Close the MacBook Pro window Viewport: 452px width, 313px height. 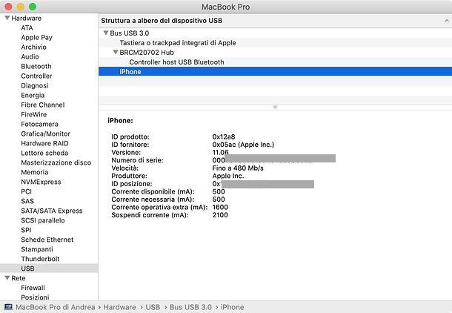(8, 7)
